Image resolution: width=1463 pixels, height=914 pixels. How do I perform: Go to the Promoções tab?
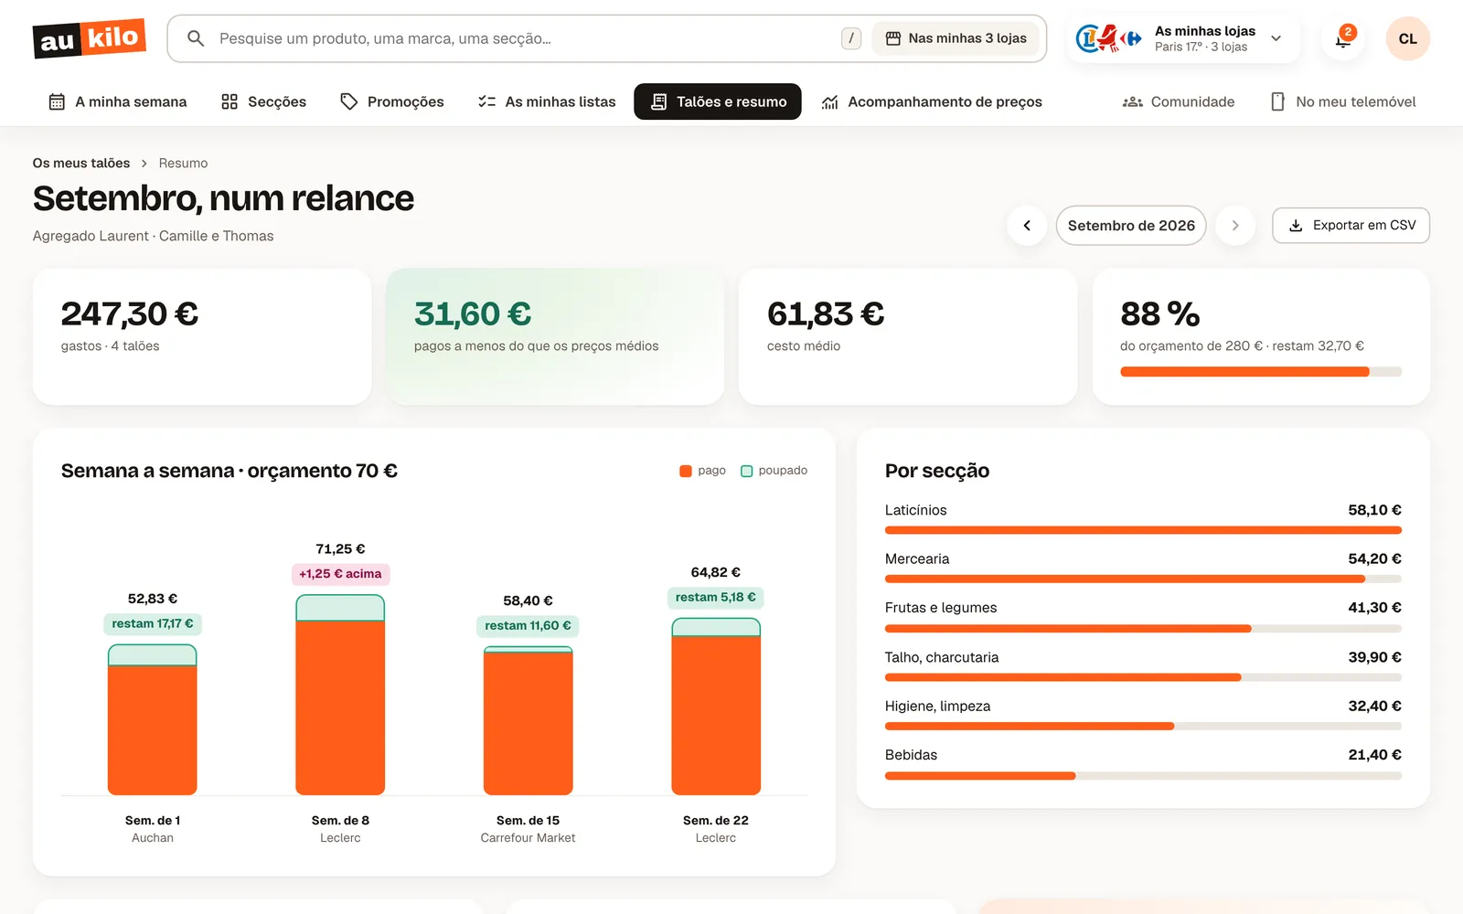pyautogui.click(x=391, y=101)
